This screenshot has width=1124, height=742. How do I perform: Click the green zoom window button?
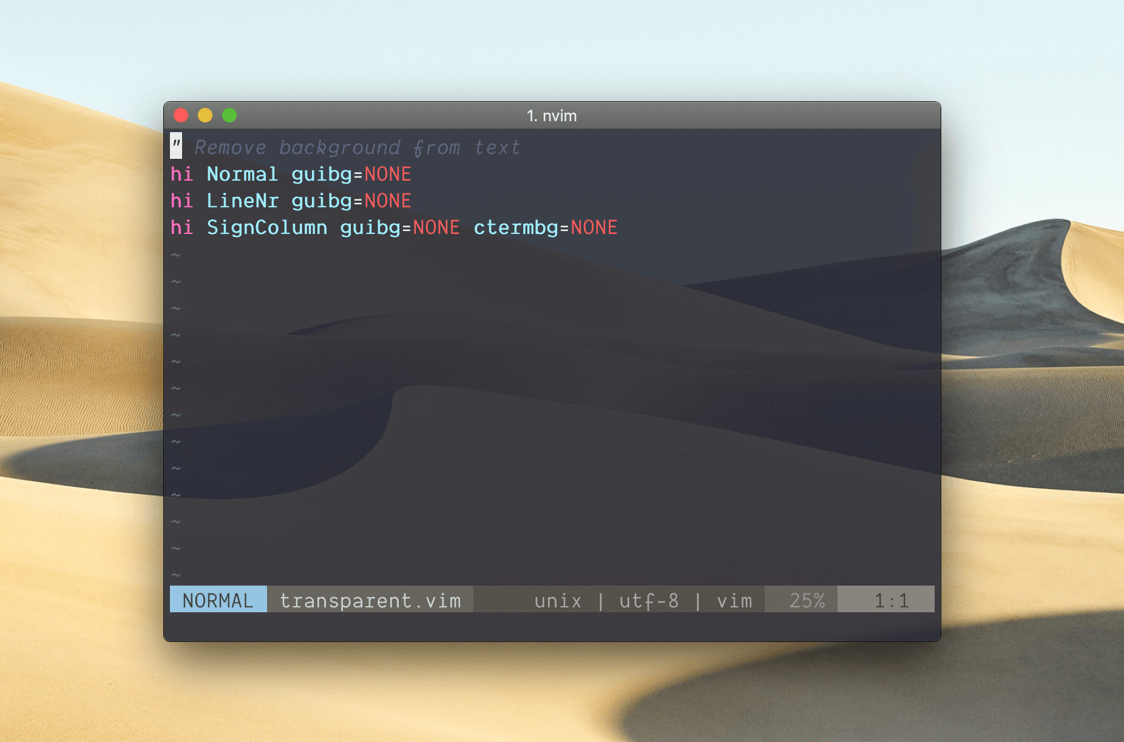click(229, 115)
